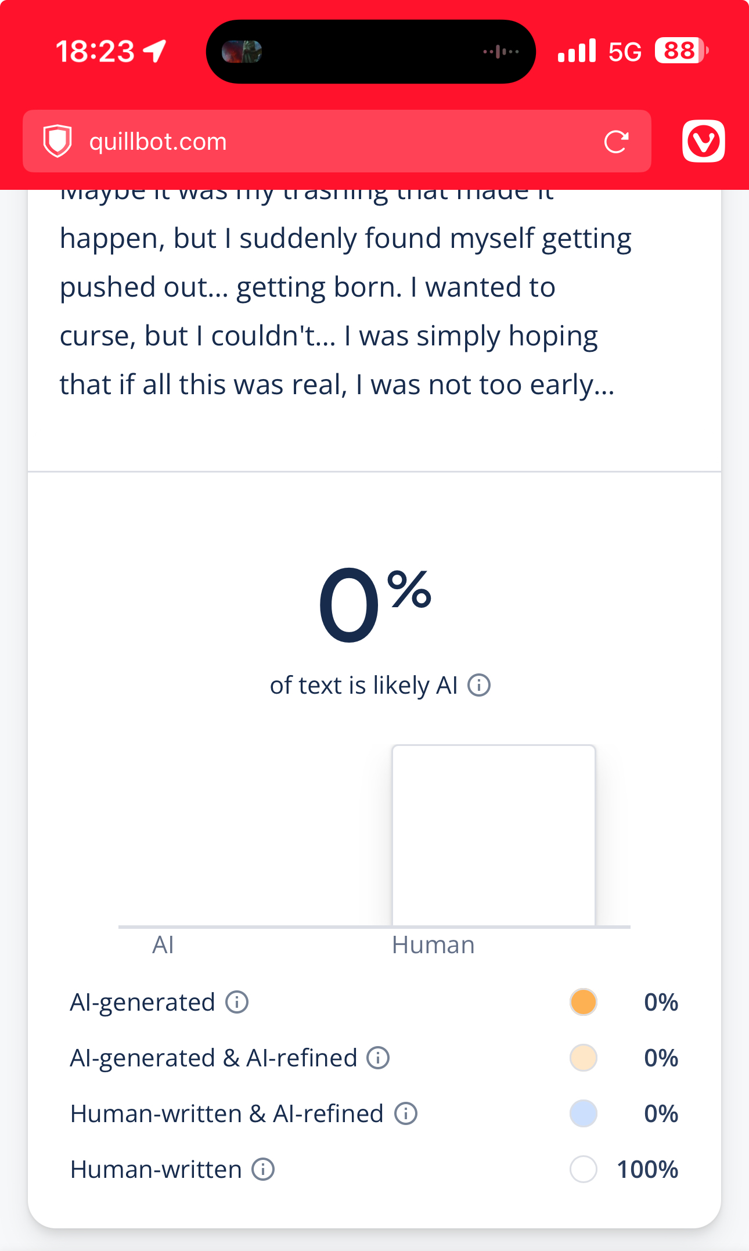Tap the audio waveform indicator in Dynamic Island
The image size is (749, 1251).
(x=501, y=52)
